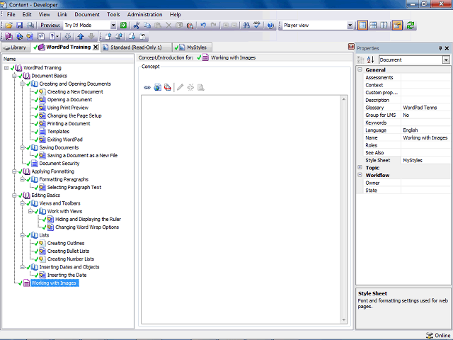Close the WordPad Training tab
The width and height of the screenshot is (453, 340).
click(x=96, y=47)
